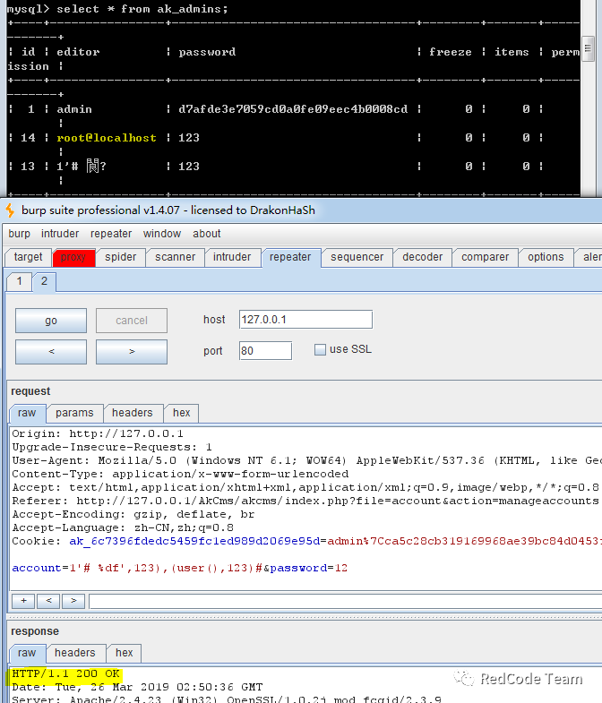
Task: Click the Date header in response
Action: tap(137, 687)
